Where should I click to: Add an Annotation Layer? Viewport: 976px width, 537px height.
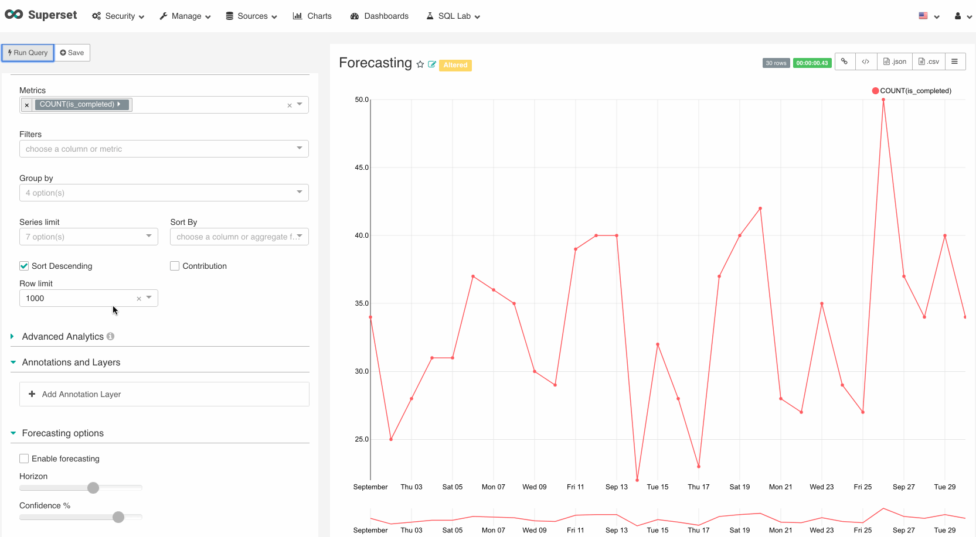[x=164, y=394]
